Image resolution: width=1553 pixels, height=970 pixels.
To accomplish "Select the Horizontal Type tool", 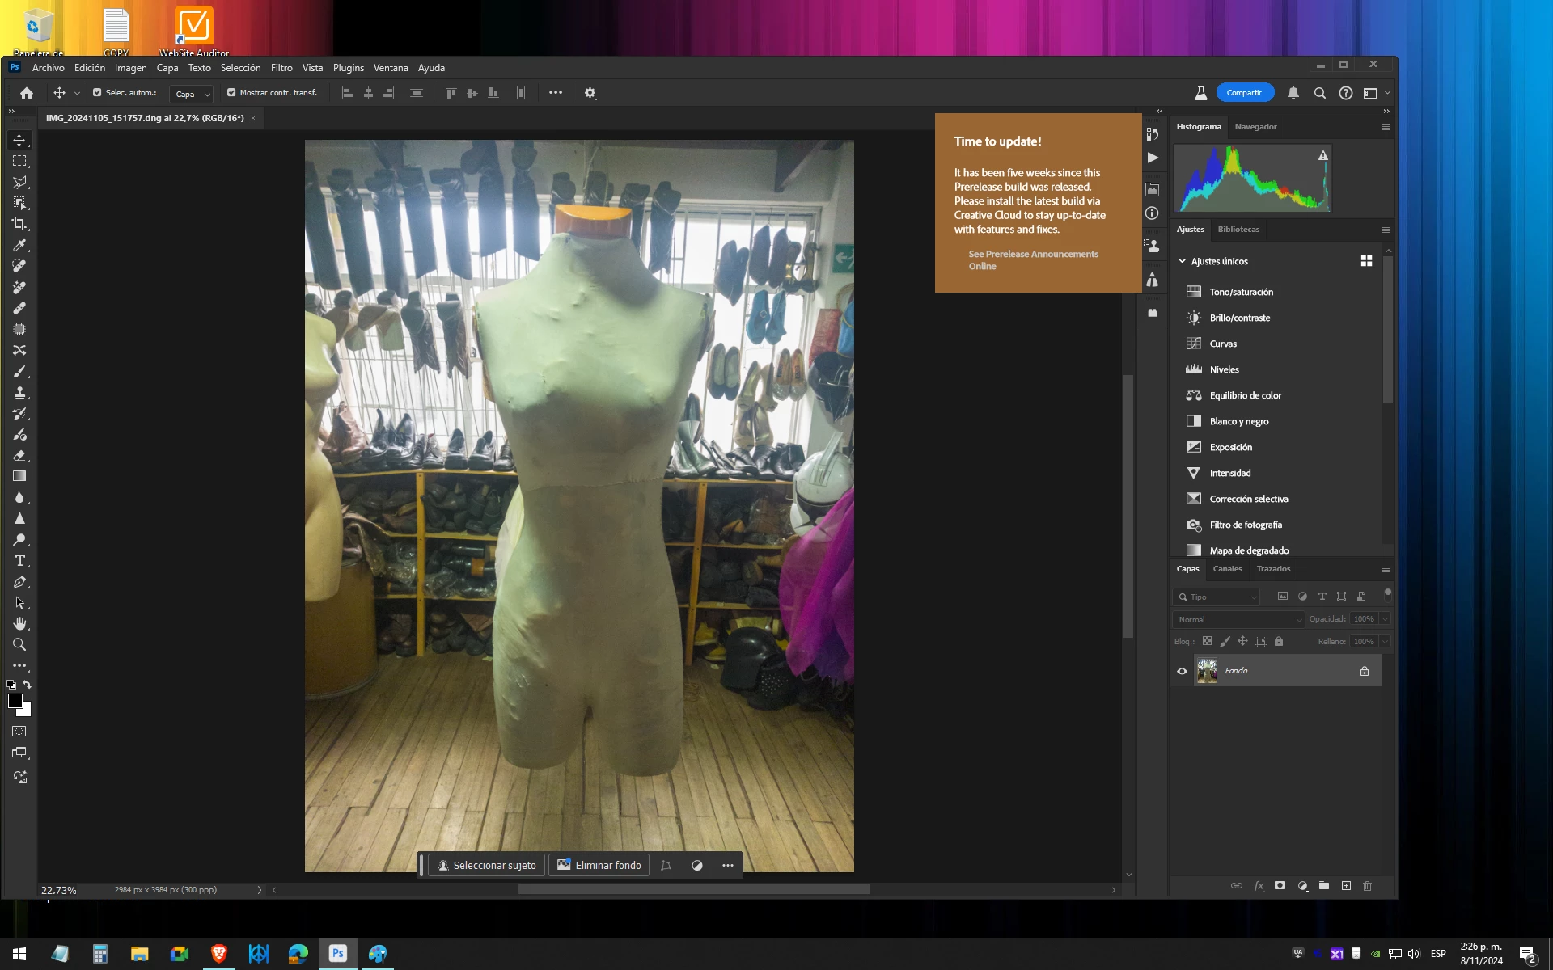I will [19, 560].
